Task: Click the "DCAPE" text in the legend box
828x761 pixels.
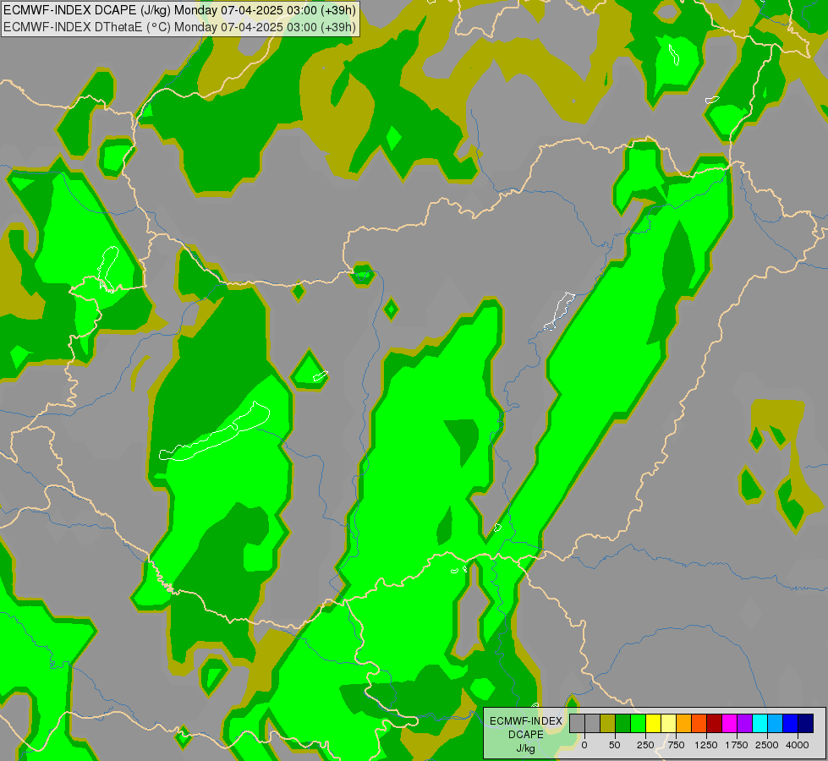Action: 526,735
